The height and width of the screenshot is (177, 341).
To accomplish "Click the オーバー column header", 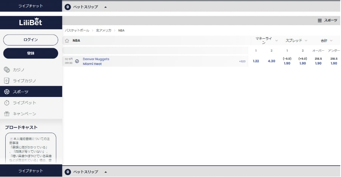I will click(x=318, y=51).
